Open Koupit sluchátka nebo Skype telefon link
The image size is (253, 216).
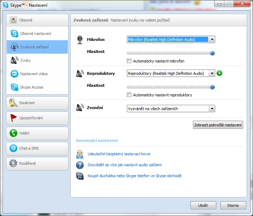click(x=135, y=176)
